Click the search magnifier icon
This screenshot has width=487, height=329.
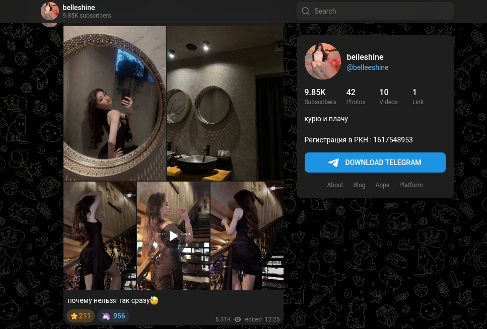tap(306, 11)
